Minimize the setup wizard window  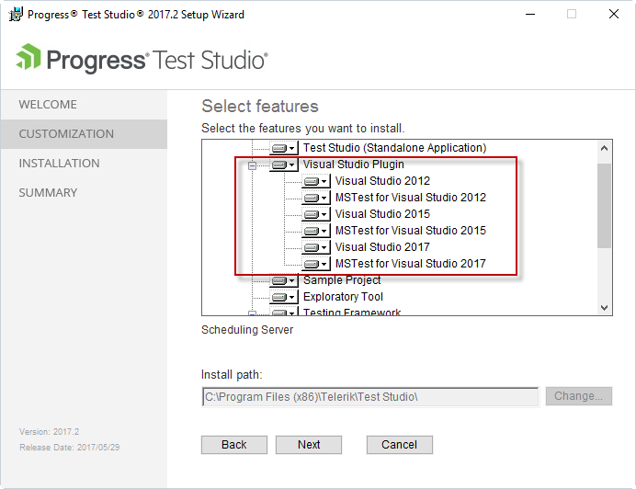point(530,14)
